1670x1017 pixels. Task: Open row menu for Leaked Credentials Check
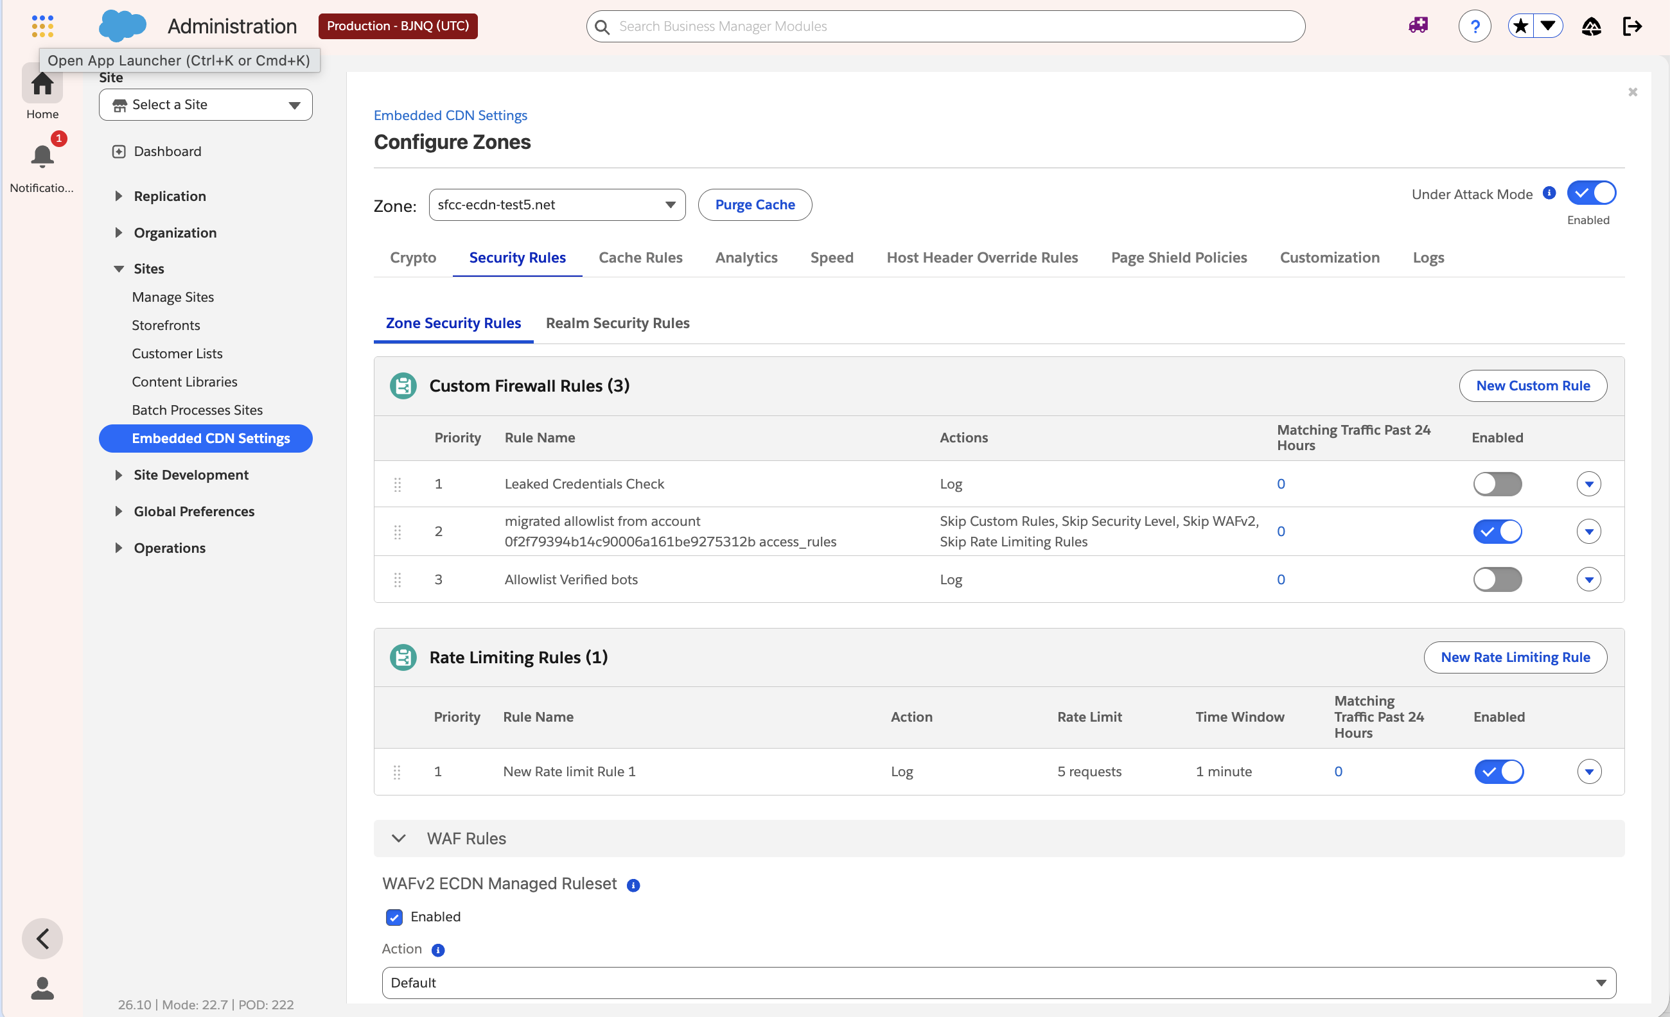pos(1588,483)
